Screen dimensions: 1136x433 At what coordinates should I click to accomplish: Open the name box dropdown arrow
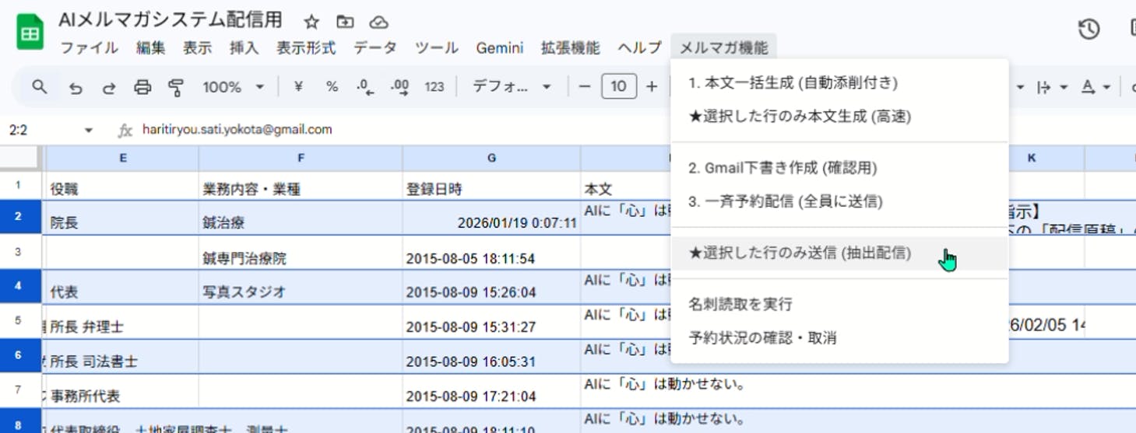click(89, 130)
